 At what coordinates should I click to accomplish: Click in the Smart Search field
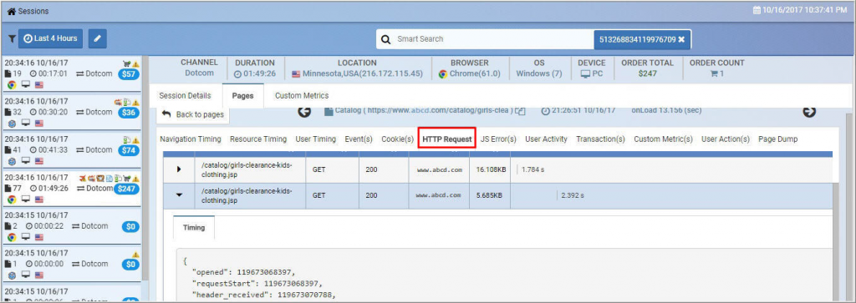(492, 39)
